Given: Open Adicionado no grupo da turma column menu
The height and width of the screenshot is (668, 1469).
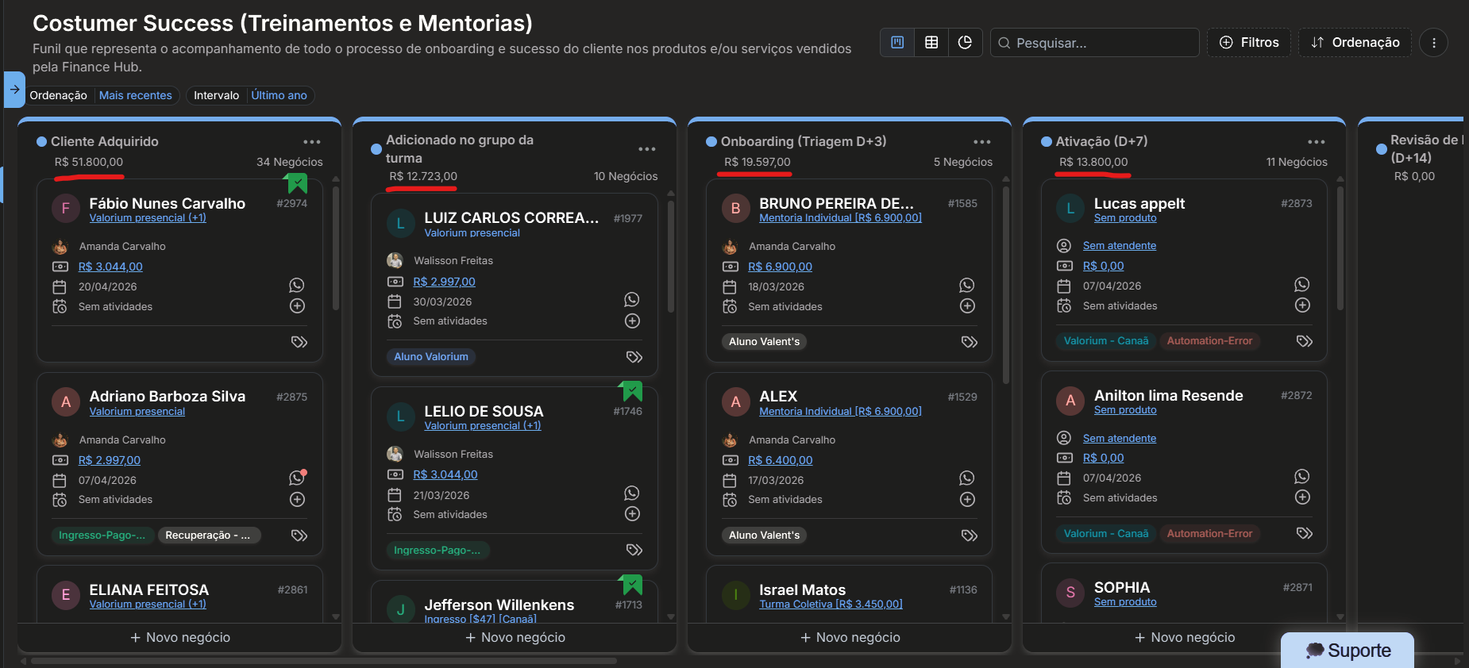Looking at the screenshot, I should (x=647, y=149).
